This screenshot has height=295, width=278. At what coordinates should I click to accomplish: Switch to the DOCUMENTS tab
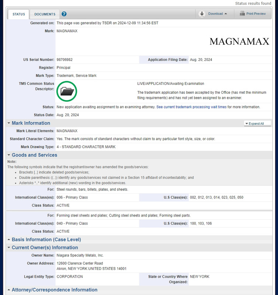[x=45, y=14]
